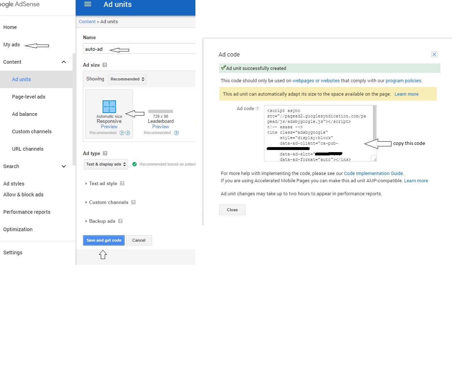Screen dimensions: 464x371
Task: Open Allow & block ads
Action: 23,195
